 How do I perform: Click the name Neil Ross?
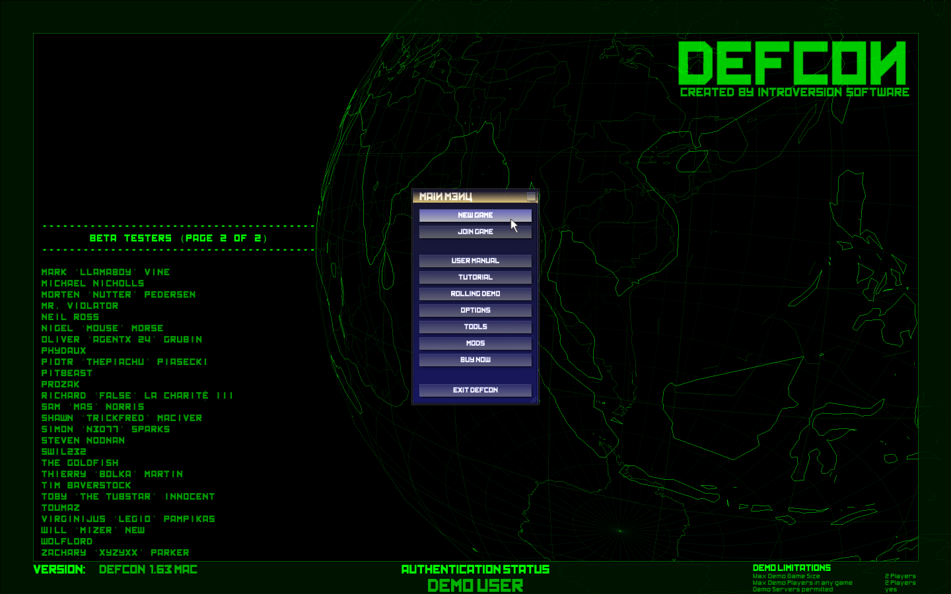(x=70, y=317)
